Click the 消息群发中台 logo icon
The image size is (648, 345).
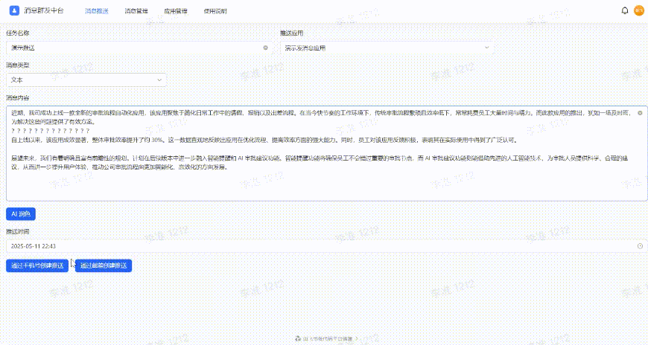13,10
